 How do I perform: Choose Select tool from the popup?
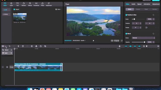click(7, 50)
